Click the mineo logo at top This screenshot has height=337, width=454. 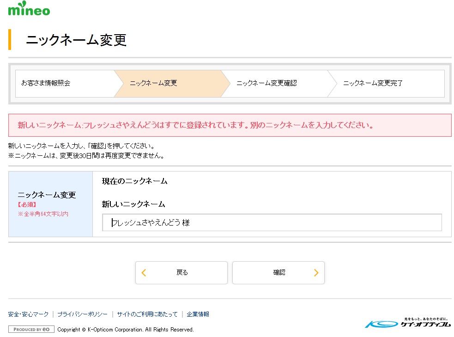point(29,9)
